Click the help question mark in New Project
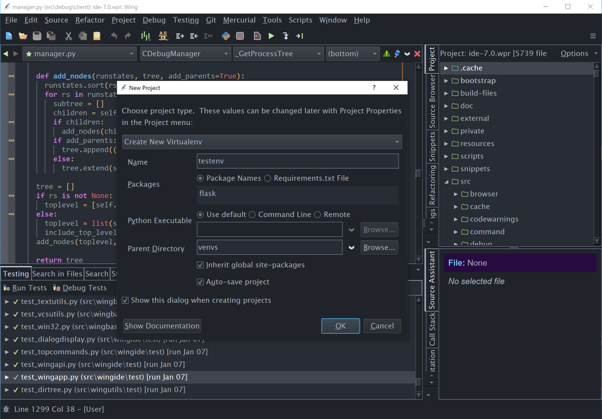 click(x=374, y=87)
